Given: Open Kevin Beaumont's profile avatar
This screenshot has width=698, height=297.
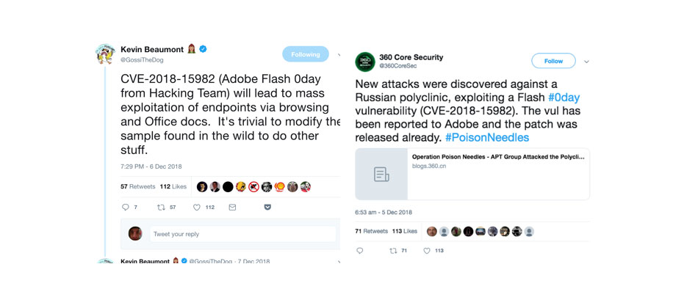Looking at the screenshot, I should [x=105, y=54].
